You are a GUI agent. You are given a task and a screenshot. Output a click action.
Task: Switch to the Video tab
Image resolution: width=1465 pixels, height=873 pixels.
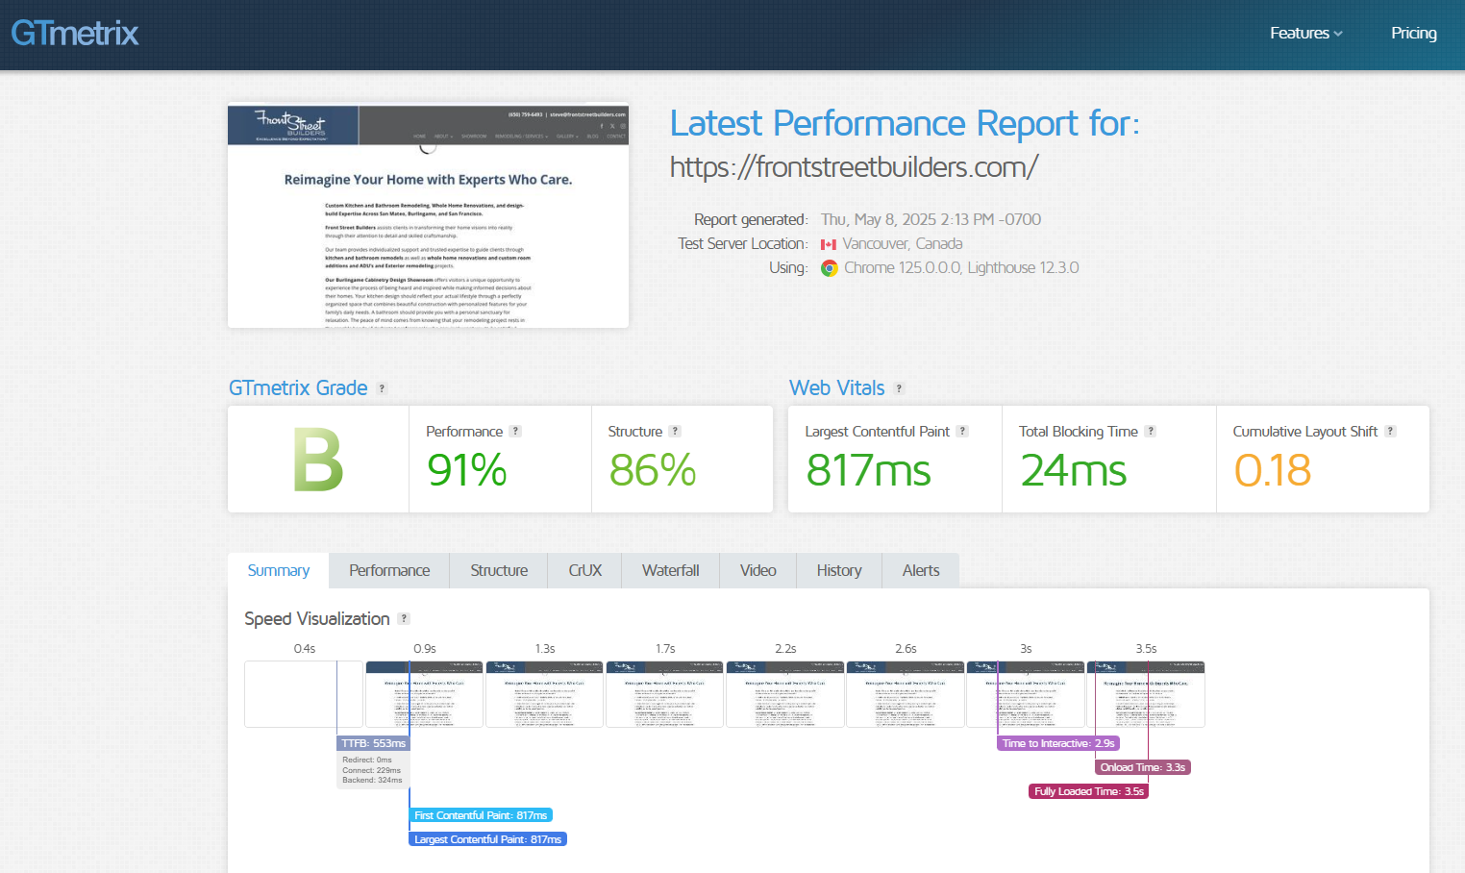point(757,571)
